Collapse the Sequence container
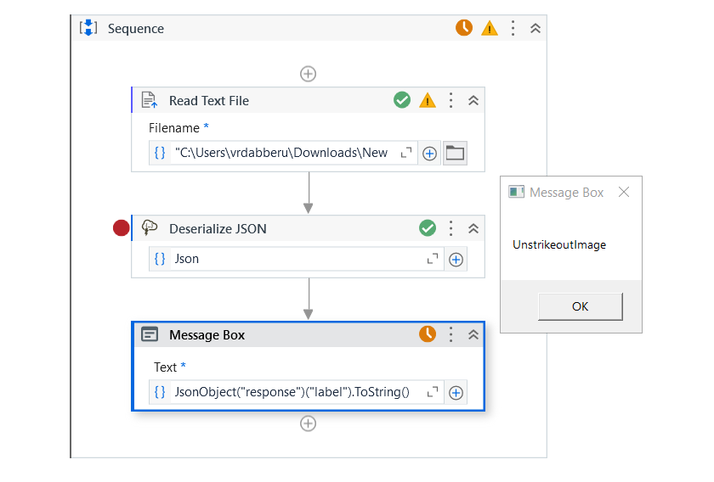 pos(535,28)
